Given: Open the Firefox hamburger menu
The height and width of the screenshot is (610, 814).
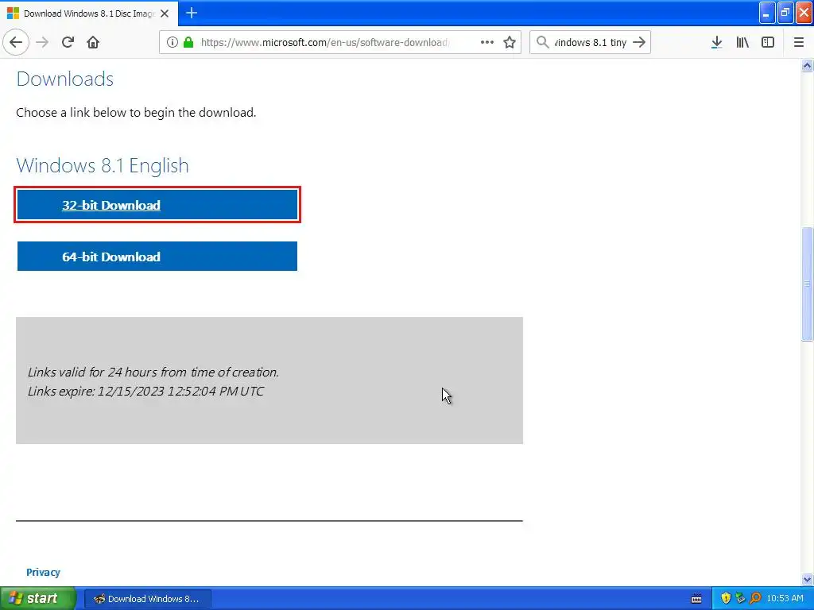Looking at the screenshot, I should click(799, 42).
